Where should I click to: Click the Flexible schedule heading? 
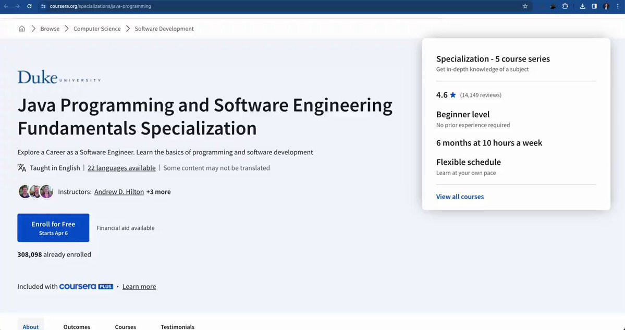[x=468, y=162]
